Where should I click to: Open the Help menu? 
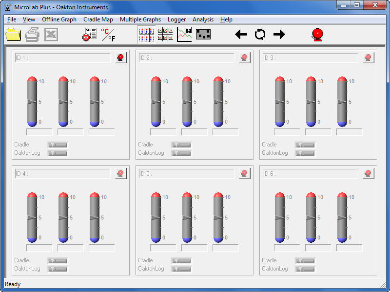pyautogui.click(x=226, y=19)
